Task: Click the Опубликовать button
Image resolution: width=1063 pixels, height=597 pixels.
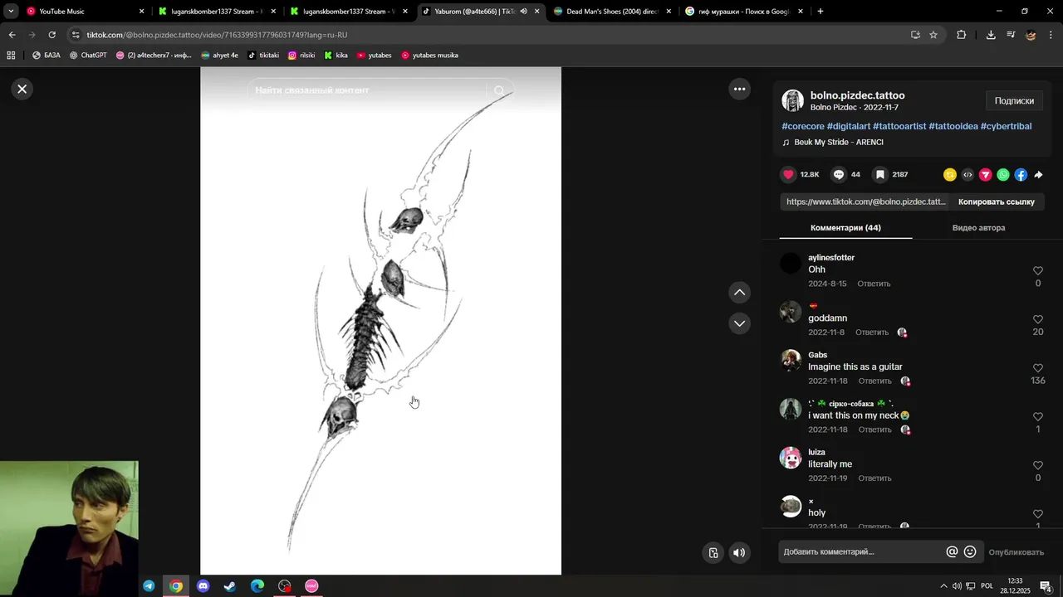Action: point(1016,552)
